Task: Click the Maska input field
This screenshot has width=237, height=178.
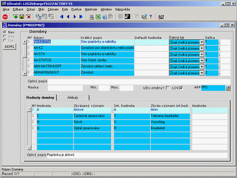Action: pos(65,88)
